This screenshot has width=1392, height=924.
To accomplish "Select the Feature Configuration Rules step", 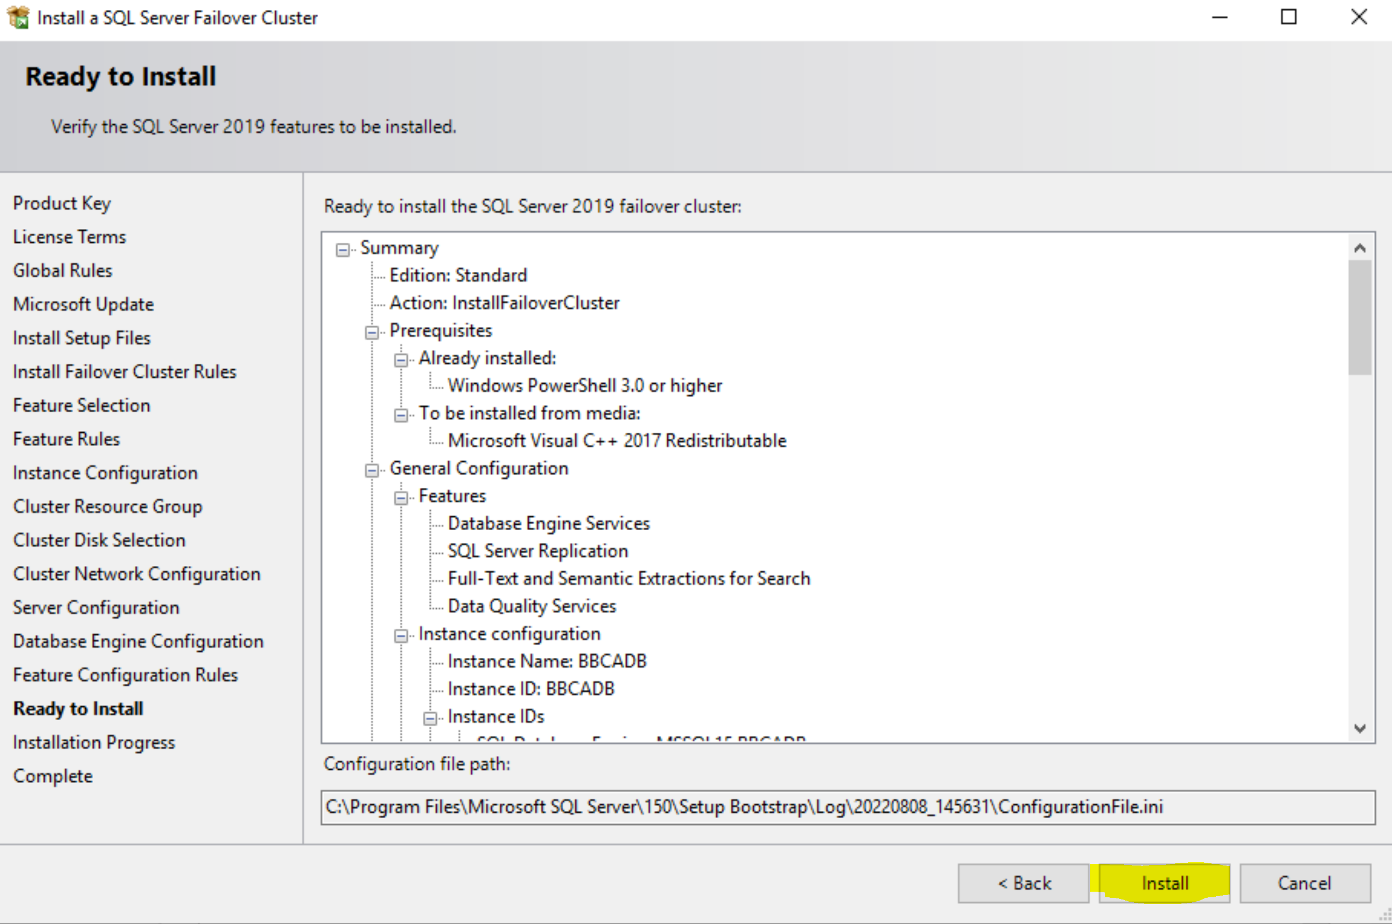I will [125, 676].
